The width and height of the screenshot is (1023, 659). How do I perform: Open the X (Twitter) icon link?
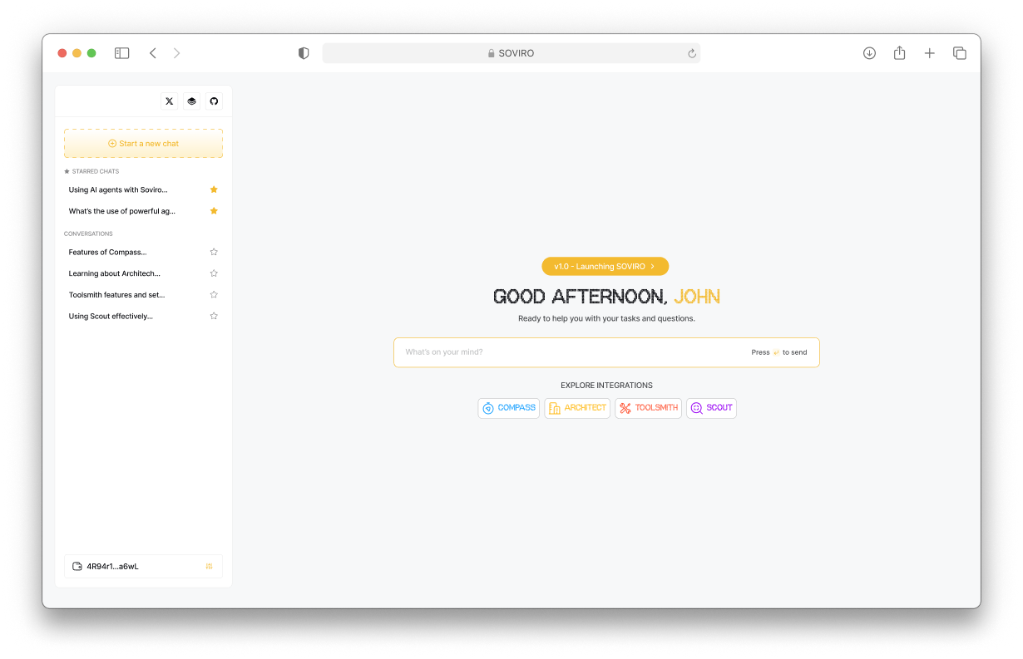coord(170,101)
